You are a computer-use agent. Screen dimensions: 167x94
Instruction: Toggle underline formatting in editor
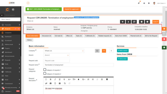click(60, 79)
